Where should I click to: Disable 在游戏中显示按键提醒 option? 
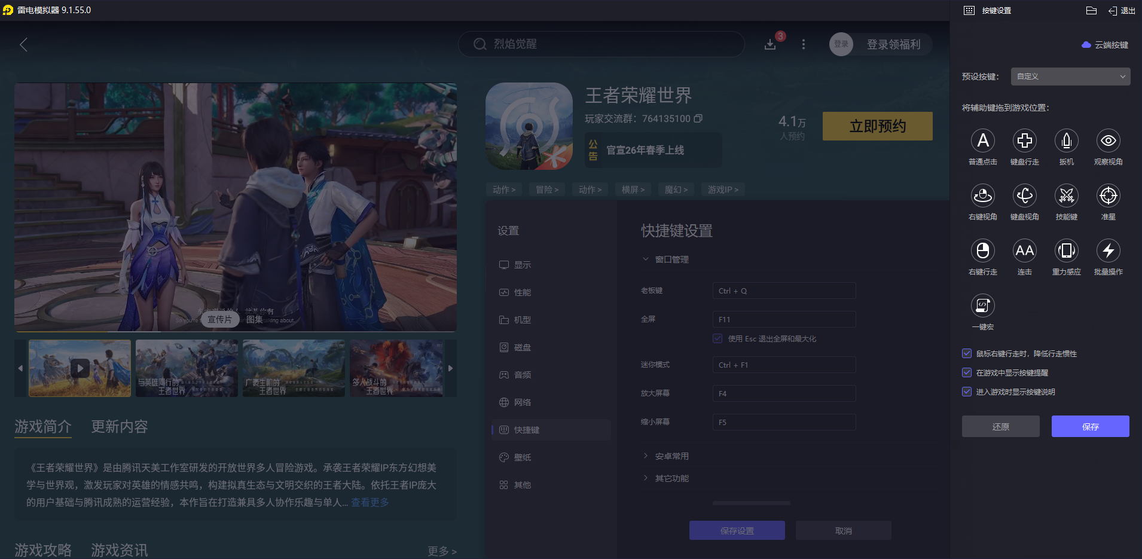pyautogui.click(x=966, y=372)
